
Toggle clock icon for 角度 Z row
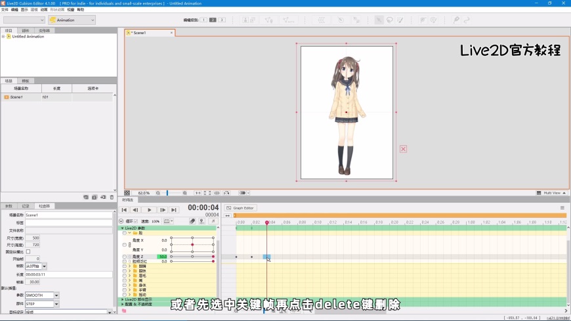[125, 257]
